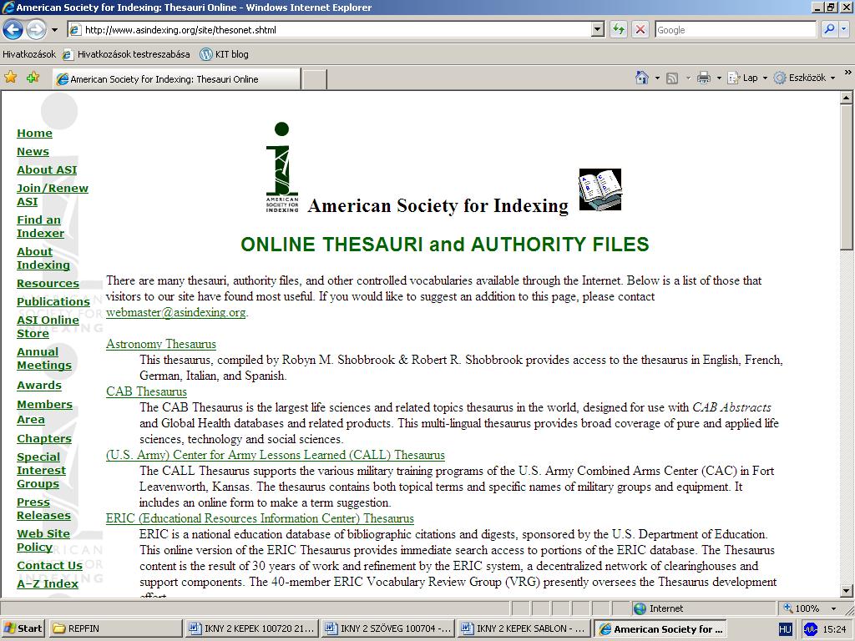Click the browser Forward arrow button
This screenshot has width=855, height=641.
(36, 29)
